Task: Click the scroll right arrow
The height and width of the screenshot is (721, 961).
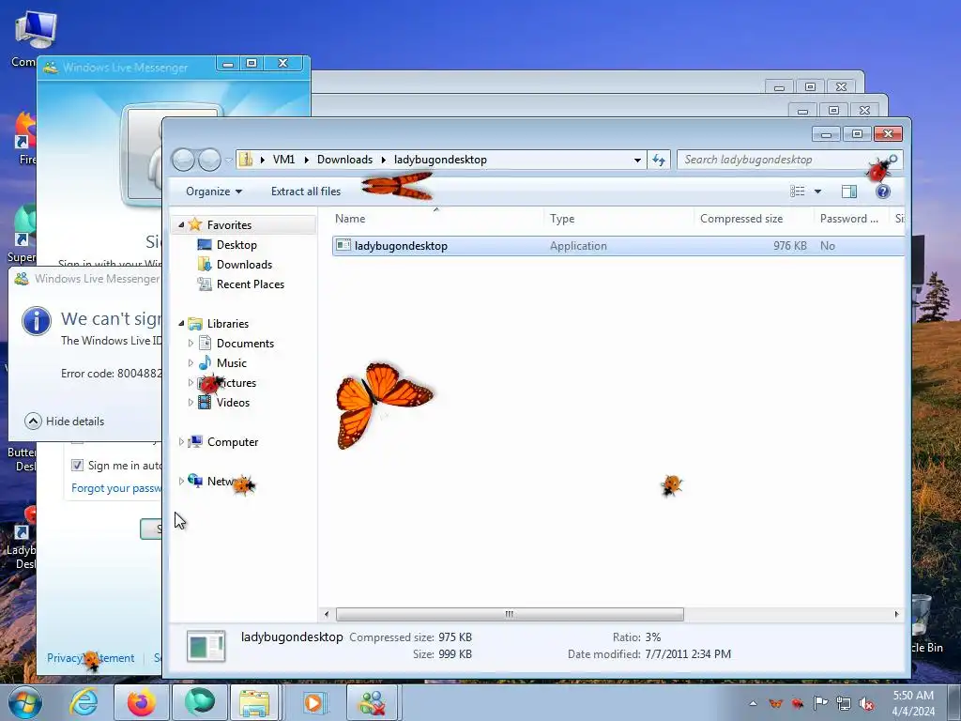Action: (896, 614)
